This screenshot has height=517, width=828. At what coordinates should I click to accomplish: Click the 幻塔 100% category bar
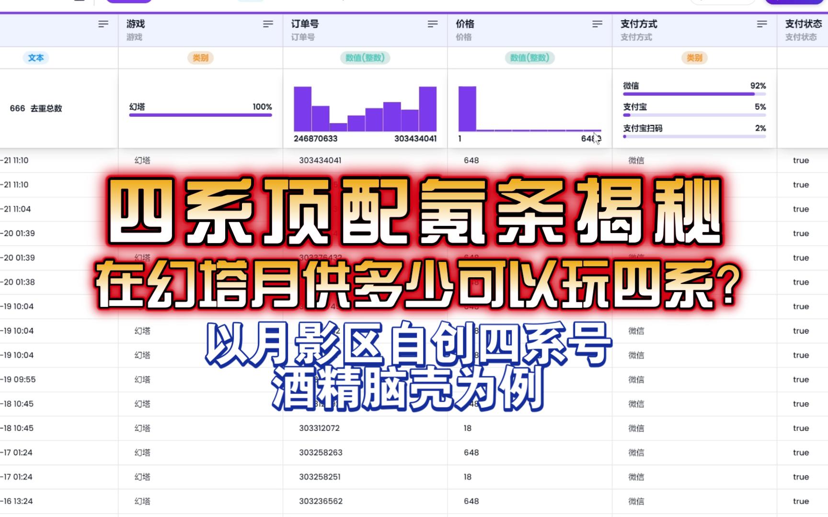coord(200,110)
